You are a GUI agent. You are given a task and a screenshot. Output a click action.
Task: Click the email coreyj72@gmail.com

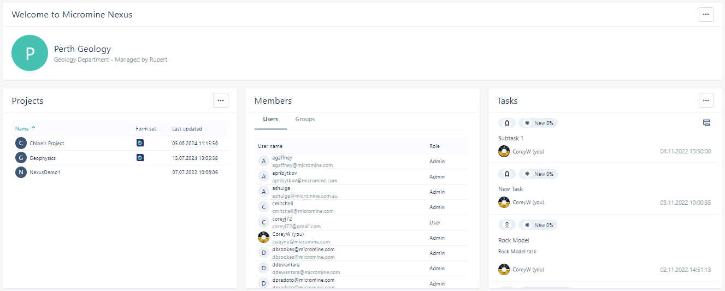[297, 227]
